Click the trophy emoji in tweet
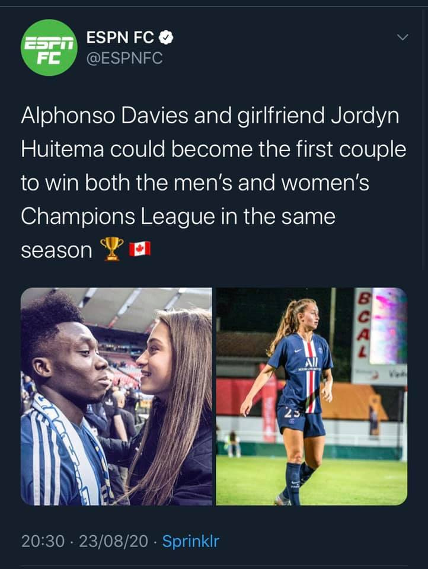 click(112, 249)
